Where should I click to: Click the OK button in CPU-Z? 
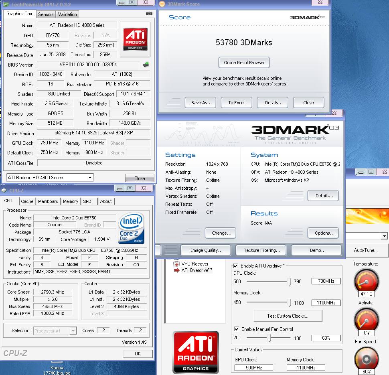pyautogui.click(x=138, y=353)
